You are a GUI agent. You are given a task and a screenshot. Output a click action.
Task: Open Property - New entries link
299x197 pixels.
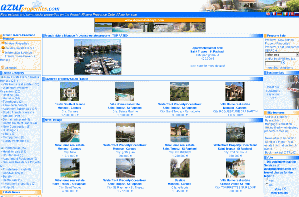[279, 40]
